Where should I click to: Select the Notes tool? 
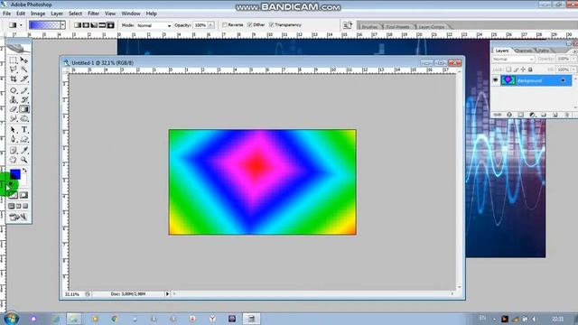coord(14,151)
